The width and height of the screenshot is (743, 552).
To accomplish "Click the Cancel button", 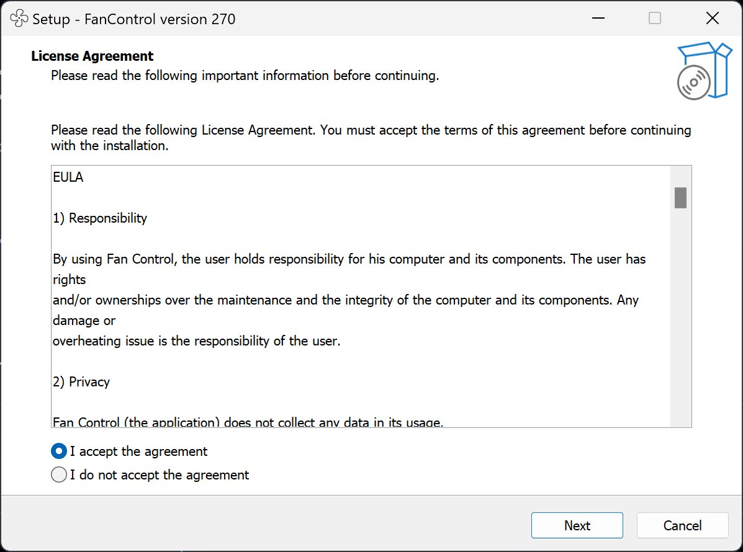I will point(682,525).
